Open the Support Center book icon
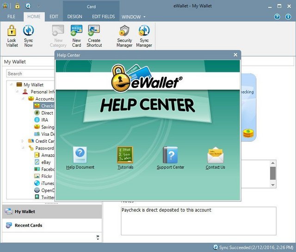 point(170,155)
